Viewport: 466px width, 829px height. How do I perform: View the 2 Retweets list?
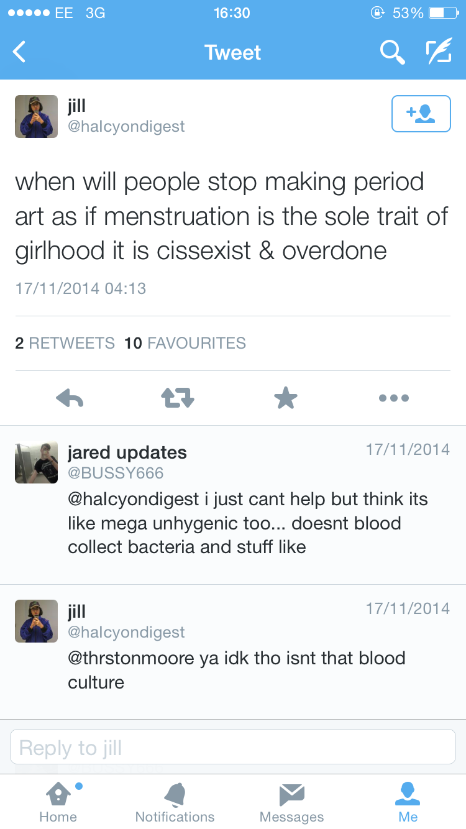[65, 343]
